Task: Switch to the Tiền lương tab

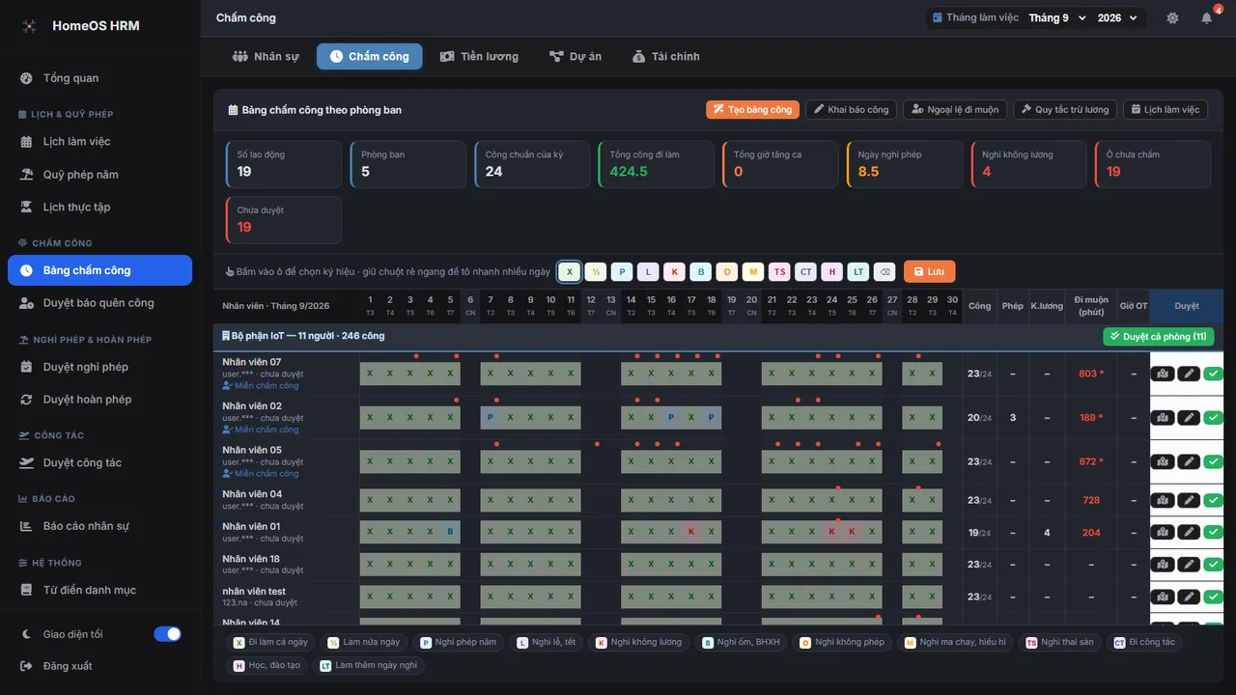Action: click(479, 57)
